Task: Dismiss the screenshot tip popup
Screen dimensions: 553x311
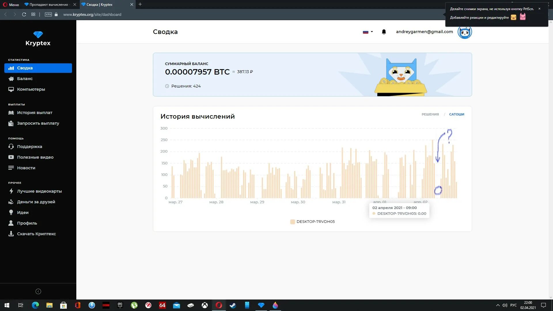Action: pos(539,9)
